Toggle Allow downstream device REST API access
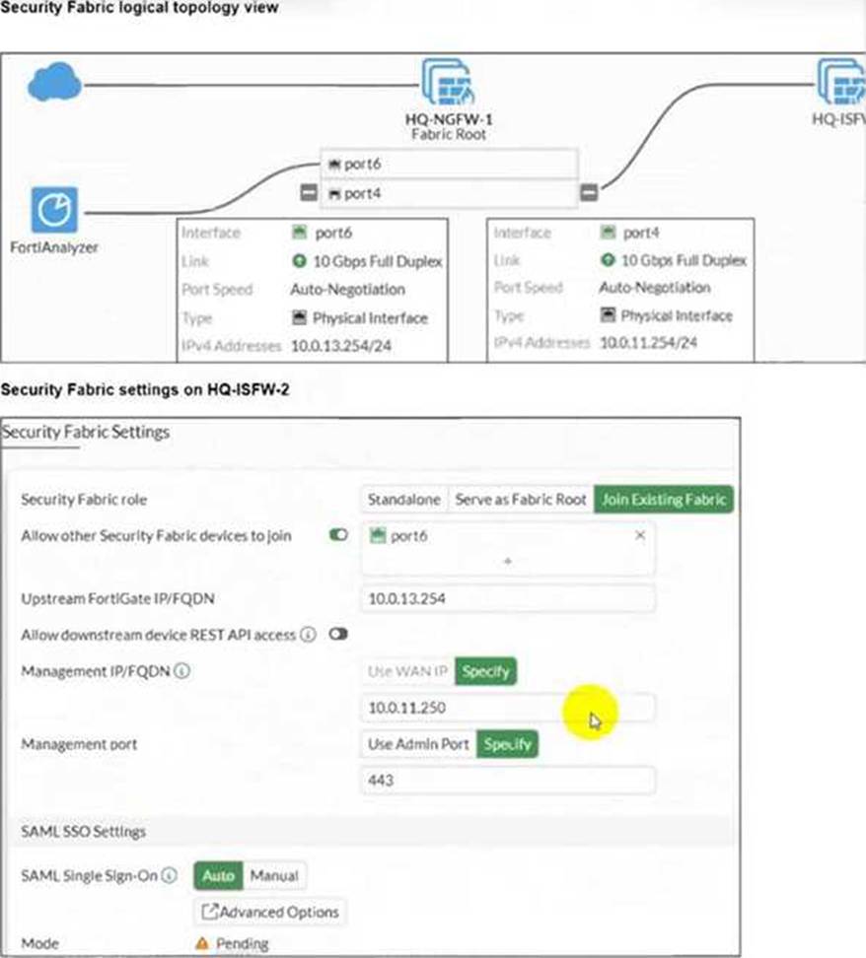Viewport: 866px width, 958px height. pos(338,634)
